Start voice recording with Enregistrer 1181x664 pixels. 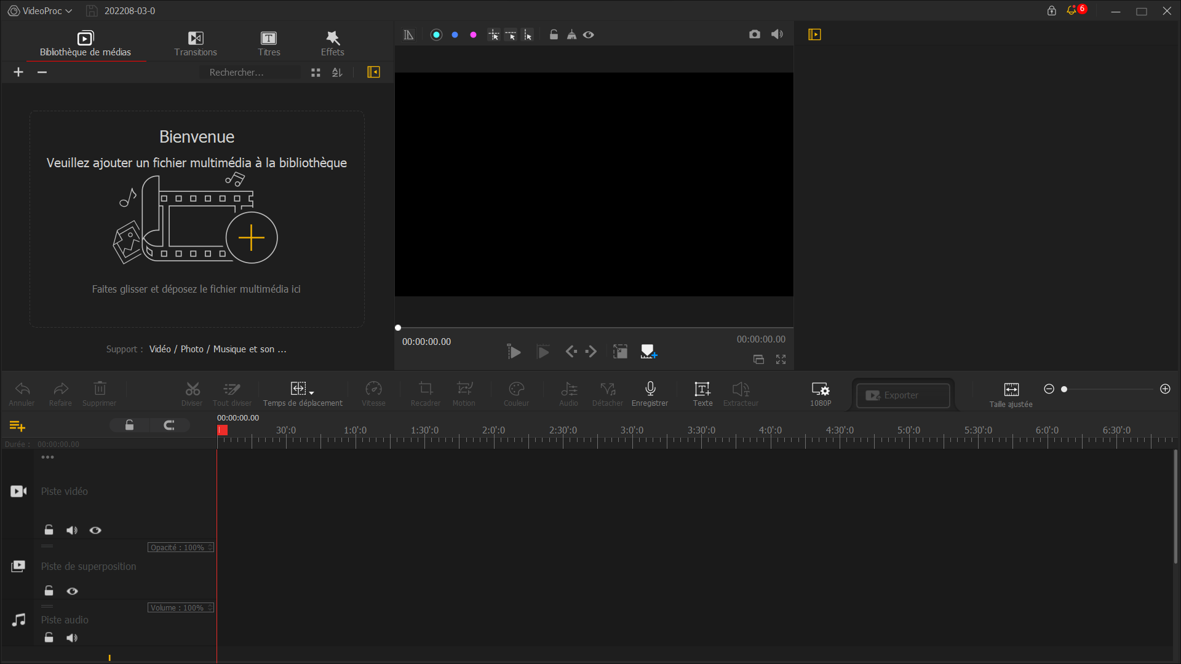650,394
